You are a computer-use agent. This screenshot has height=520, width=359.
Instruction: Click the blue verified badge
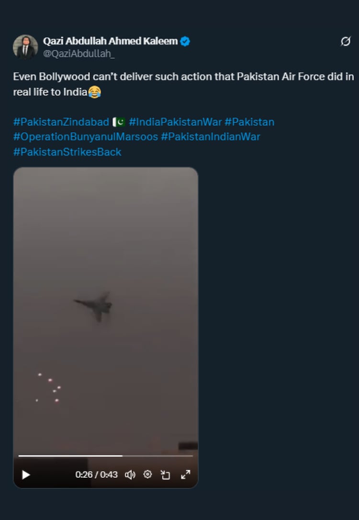(185, 42)
